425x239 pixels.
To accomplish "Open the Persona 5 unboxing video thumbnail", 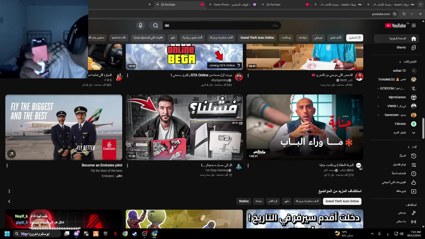I will (184, 127).
